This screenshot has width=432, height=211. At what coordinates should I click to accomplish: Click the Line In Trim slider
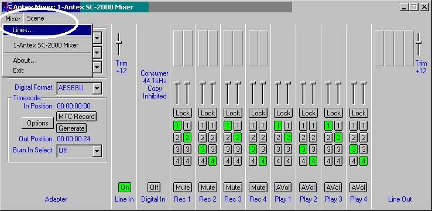pos(119,44)
